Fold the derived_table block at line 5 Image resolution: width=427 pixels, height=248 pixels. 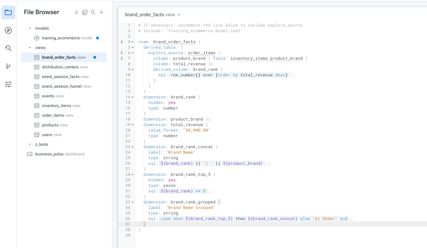[x=133, y=47]
